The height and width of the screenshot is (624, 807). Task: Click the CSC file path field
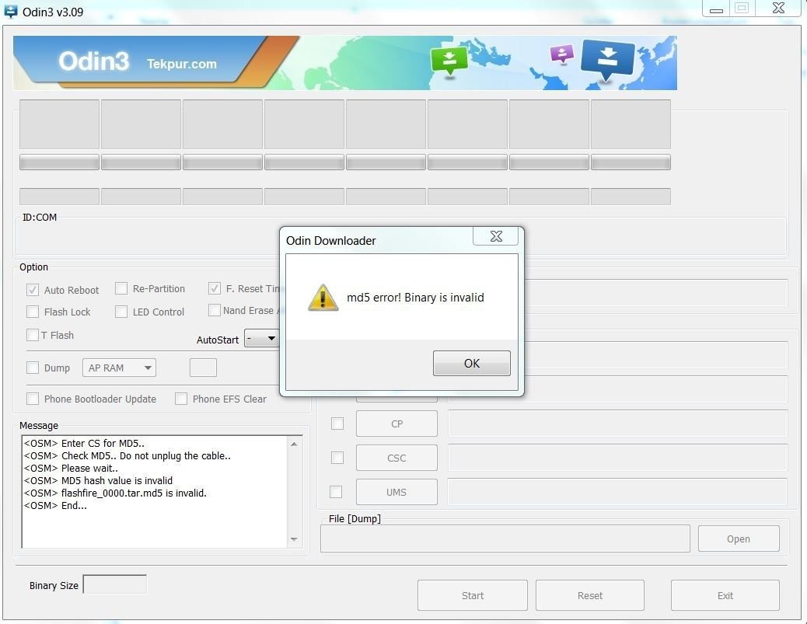[x=617, y=458]
